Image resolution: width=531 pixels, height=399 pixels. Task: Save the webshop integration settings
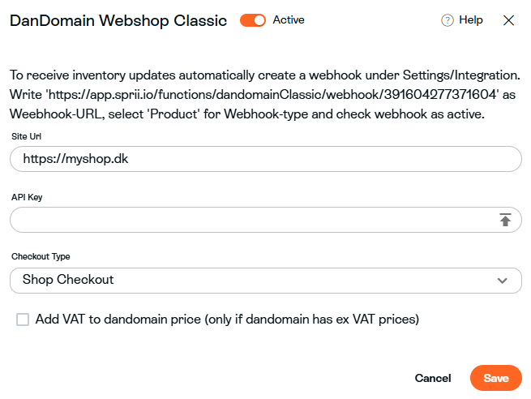point(496,378)
